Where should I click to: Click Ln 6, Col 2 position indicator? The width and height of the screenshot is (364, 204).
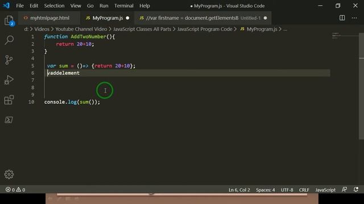click(x=239, y=190)
